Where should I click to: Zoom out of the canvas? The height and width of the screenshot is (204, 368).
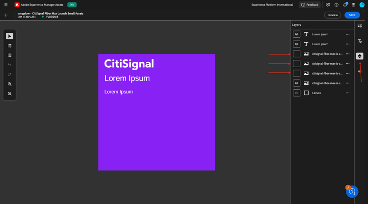tap(10, 94)
